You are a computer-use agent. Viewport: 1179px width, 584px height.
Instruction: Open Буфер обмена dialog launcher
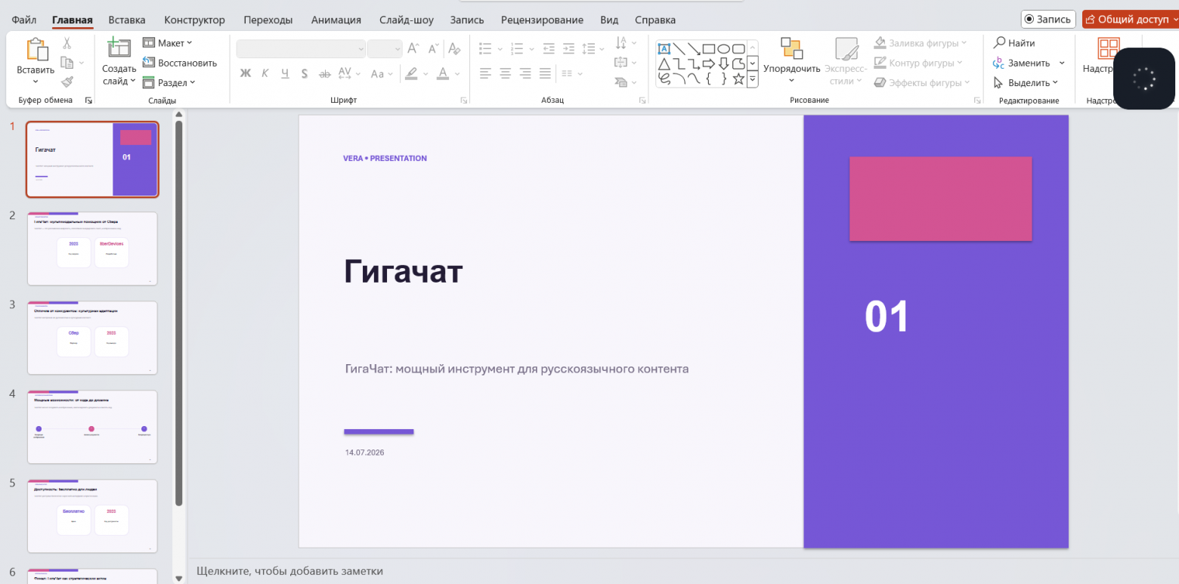88,100
